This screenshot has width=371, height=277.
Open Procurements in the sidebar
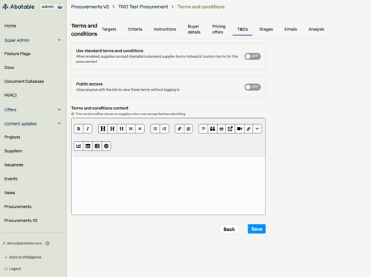pos(18,206)
